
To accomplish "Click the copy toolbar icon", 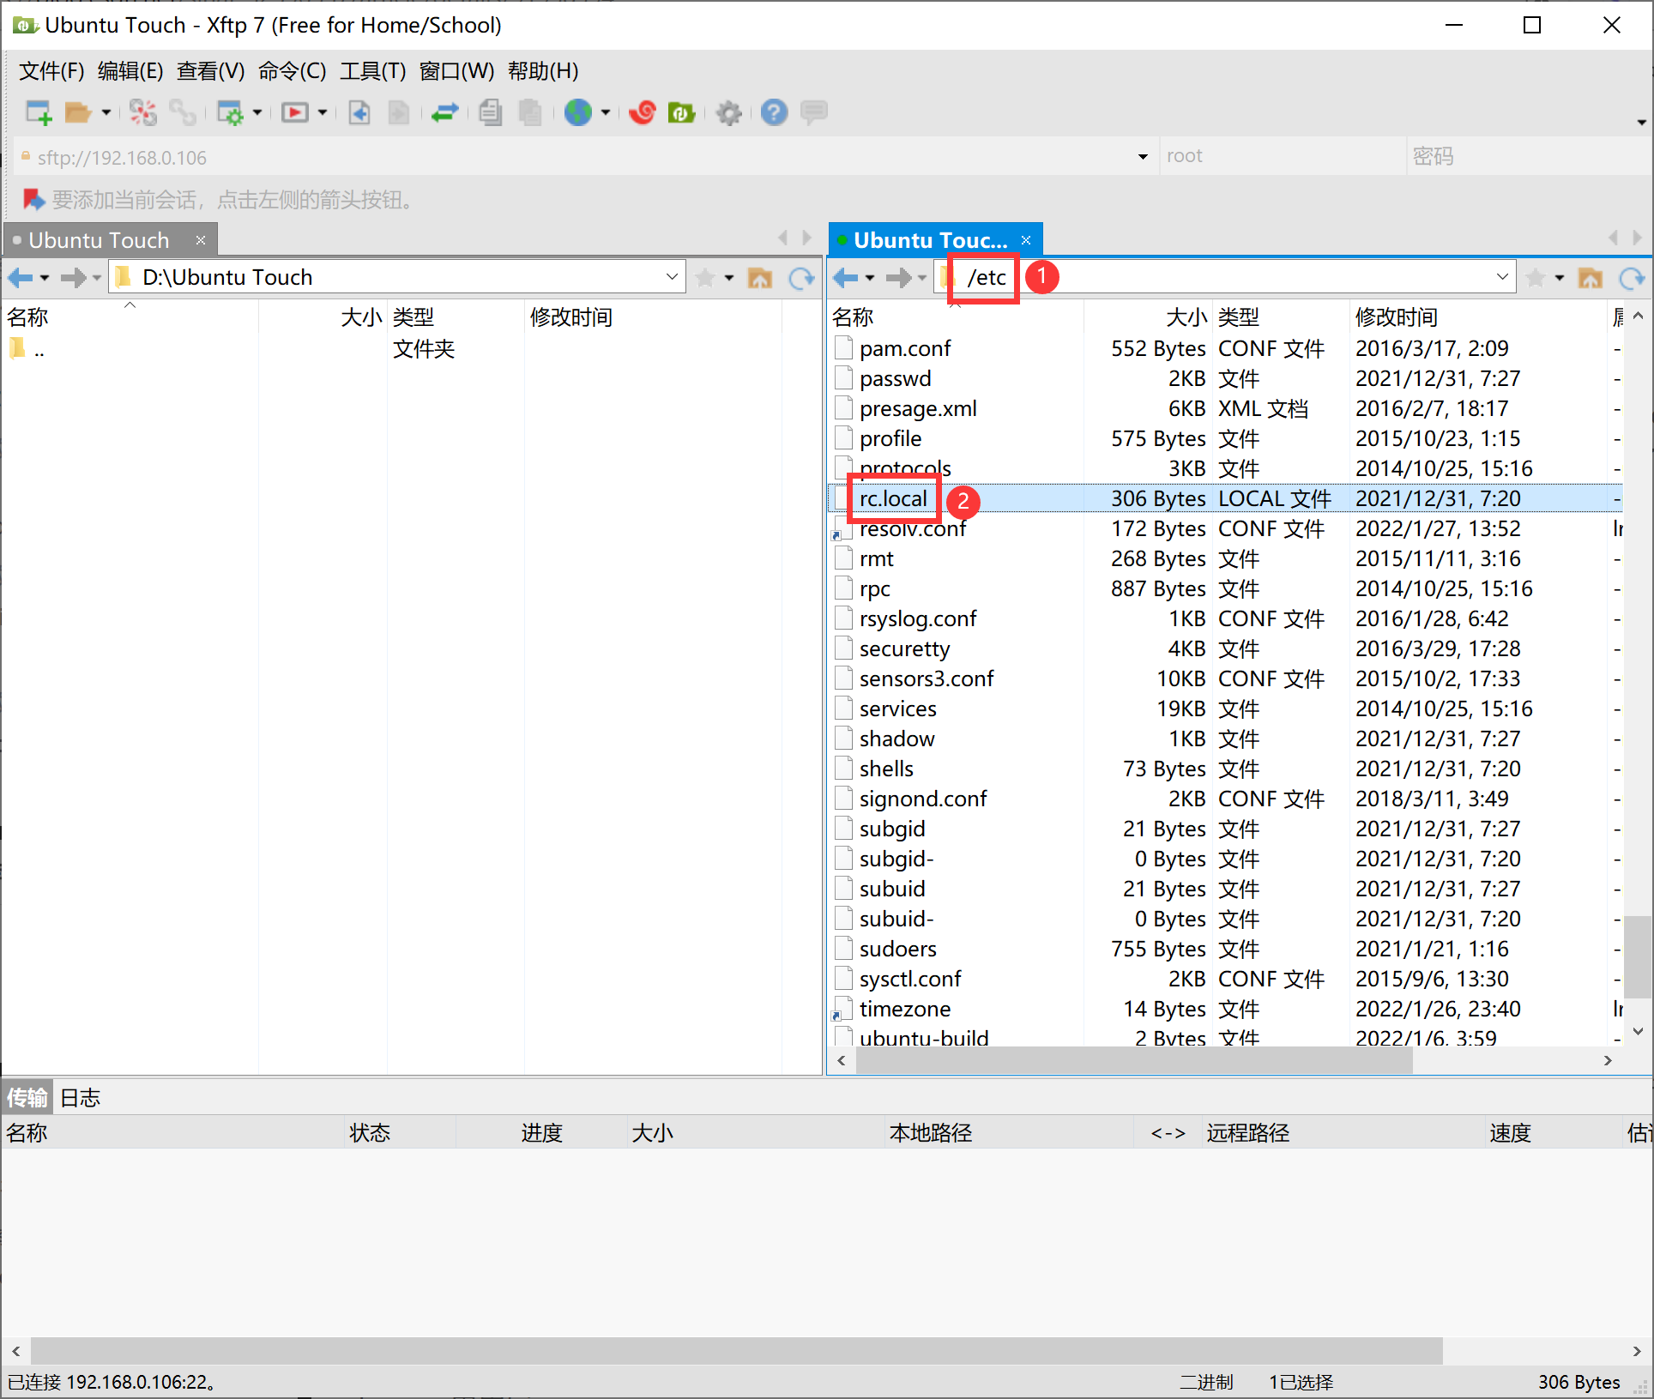I will click(x=490, y=112).
